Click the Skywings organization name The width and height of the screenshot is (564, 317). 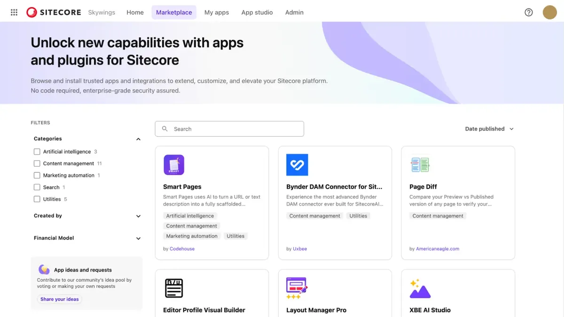102,12
